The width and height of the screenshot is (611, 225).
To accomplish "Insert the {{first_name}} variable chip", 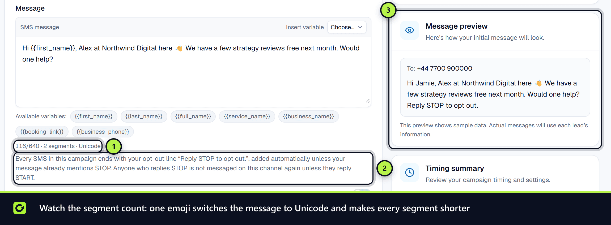I will coord(94,116).
